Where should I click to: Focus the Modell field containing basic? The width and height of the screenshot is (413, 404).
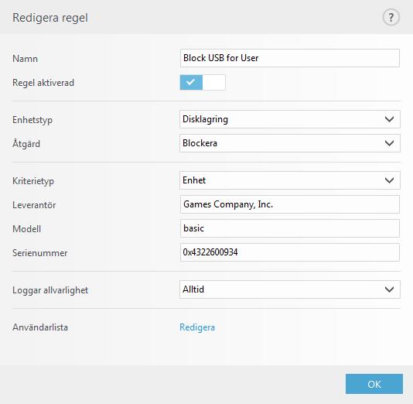click(290, 228)
